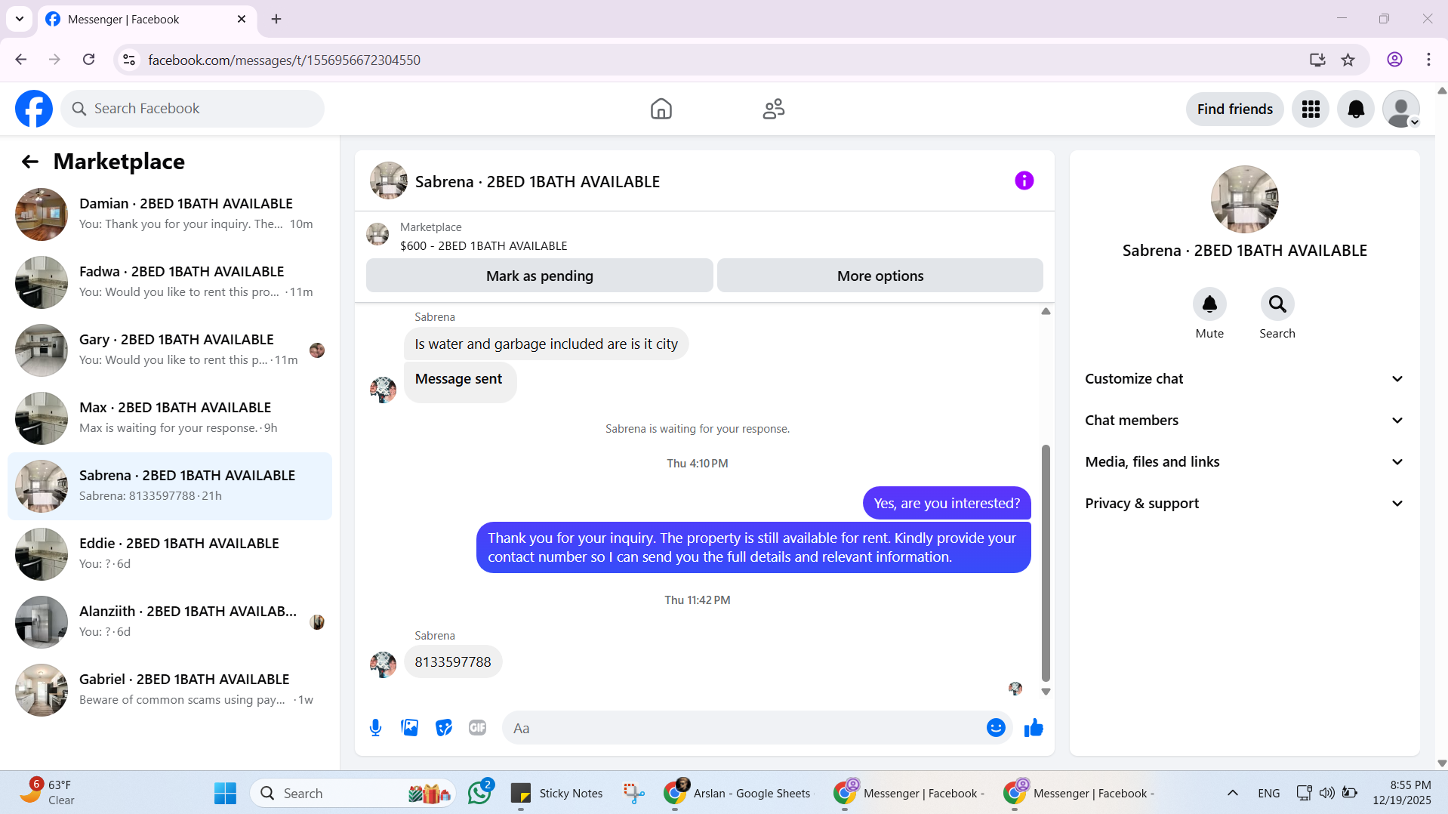The image size is (1448, 814).
Task: Go back using the Marketplace back arrow
Action: tap(30, 162)
